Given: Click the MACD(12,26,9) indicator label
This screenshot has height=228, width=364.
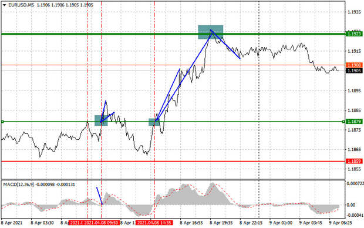Looking at the screenshot, I should [19, 185].
